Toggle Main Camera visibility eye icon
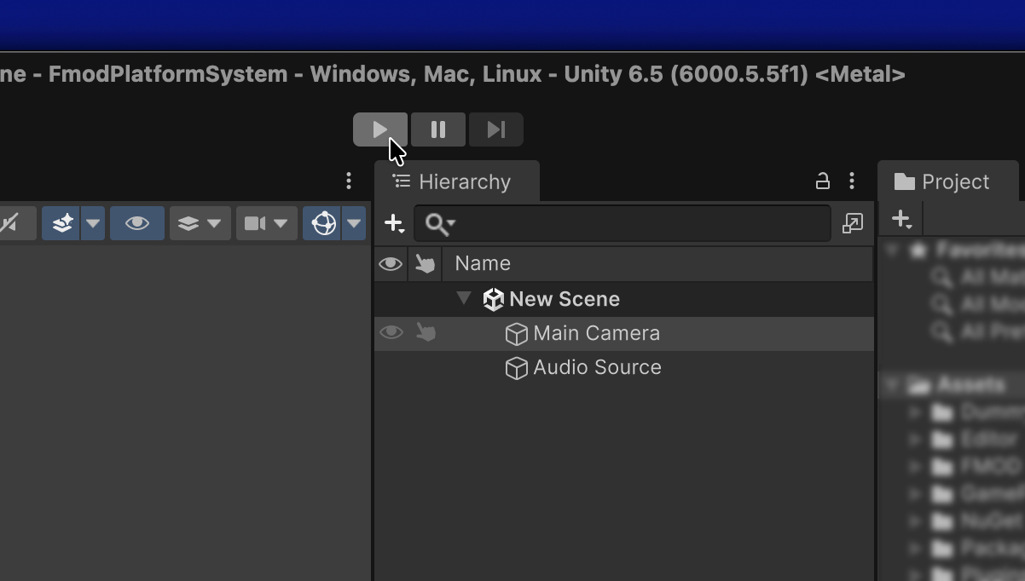Viewport: 1025px width, 581px height. (x=391, y=333)
